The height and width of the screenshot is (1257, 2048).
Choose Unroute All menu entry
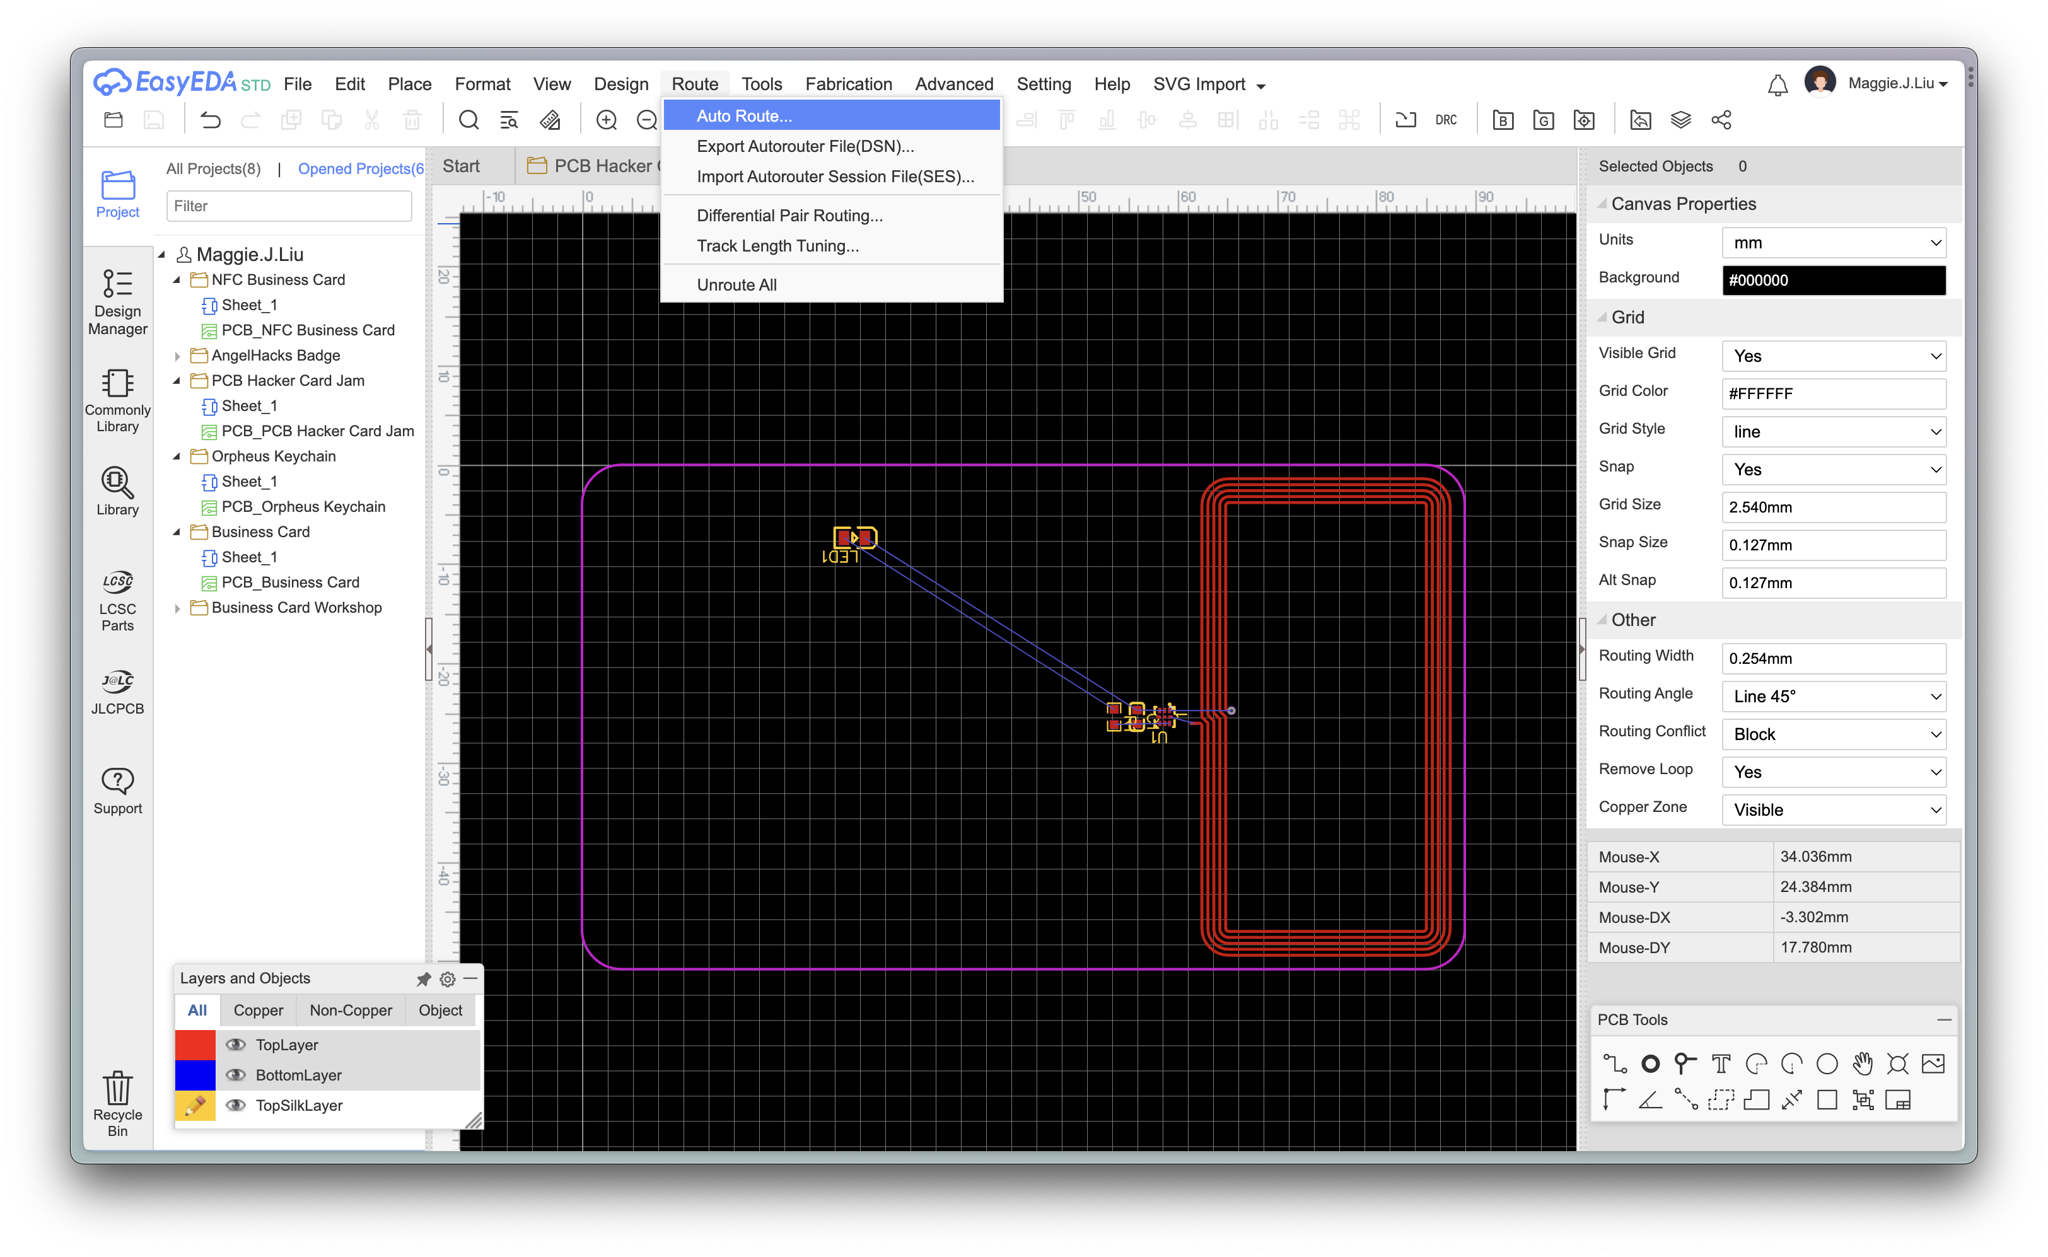(x=832, y=284)
